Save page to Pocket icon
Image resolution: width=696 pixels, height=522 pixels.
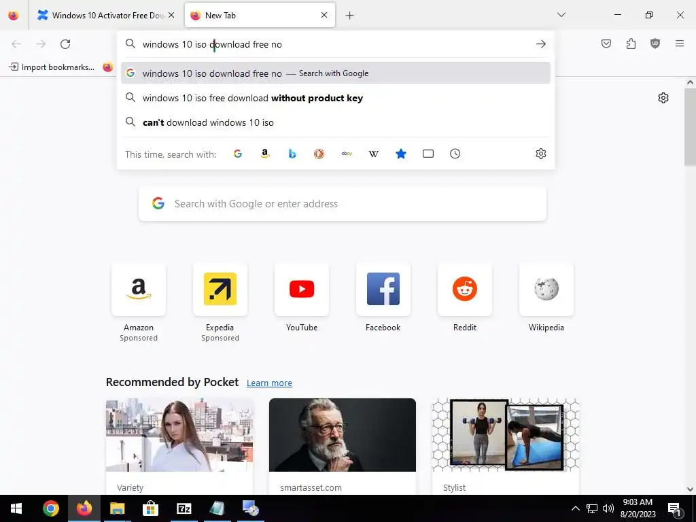pyautogui.click(x=606, y=43)
